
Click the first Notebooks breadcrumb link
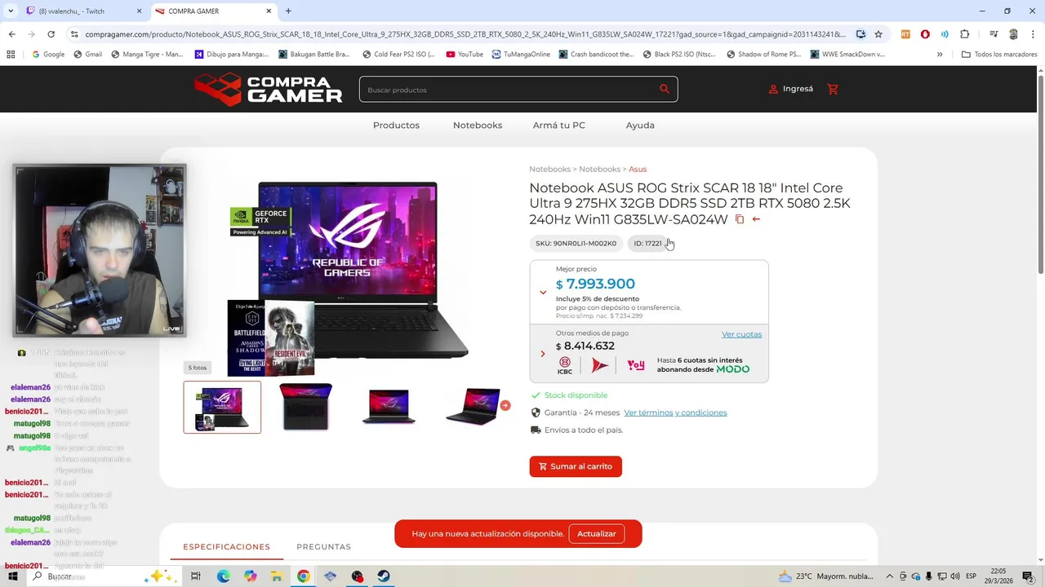(549, 169)
